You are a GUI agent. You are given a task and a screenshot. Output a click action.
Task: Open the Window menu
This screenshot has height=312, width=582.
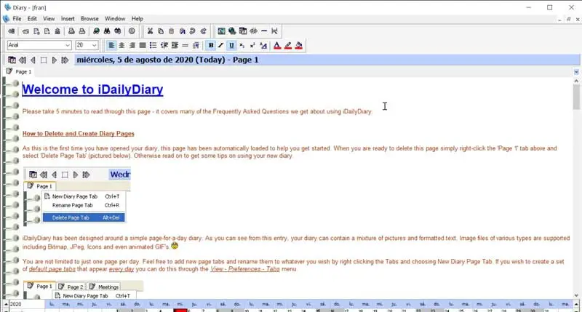[115, 19]
